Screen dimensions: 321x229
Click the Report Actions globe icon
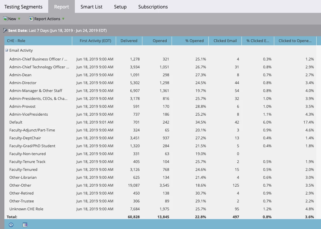click(x=31, y=19)
